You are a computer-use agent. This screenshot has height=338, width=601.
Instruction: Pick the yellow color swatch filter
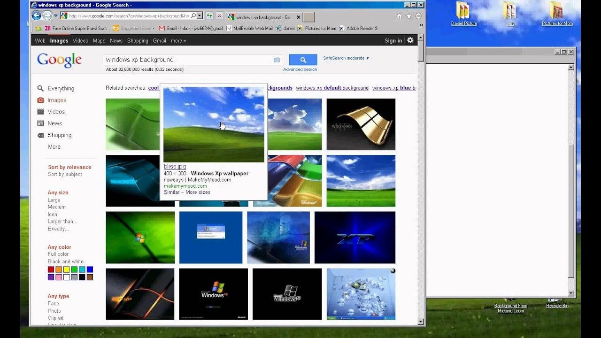pyautogui.click(x=66, y=269)
